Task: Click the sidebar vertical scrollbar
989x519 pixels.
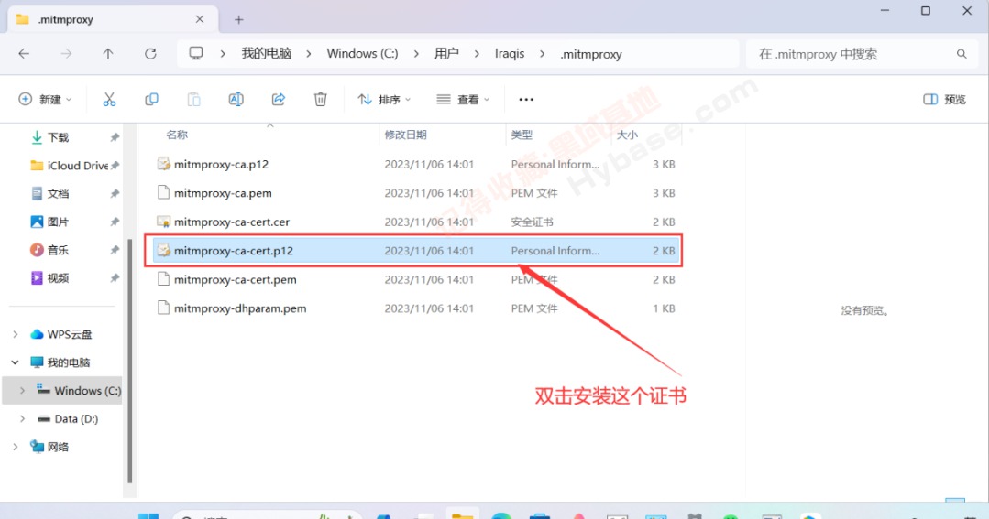Action: coord(130,361)
